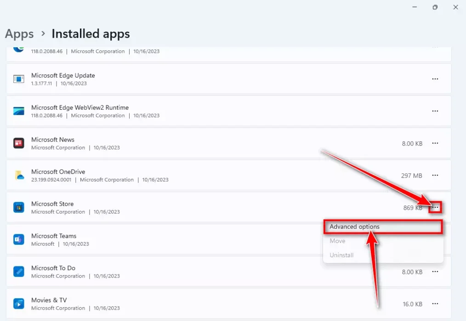This screenshot has width=466, height=321.
Task: Click the Microsoft To Do app name
Action: (53, 268)
